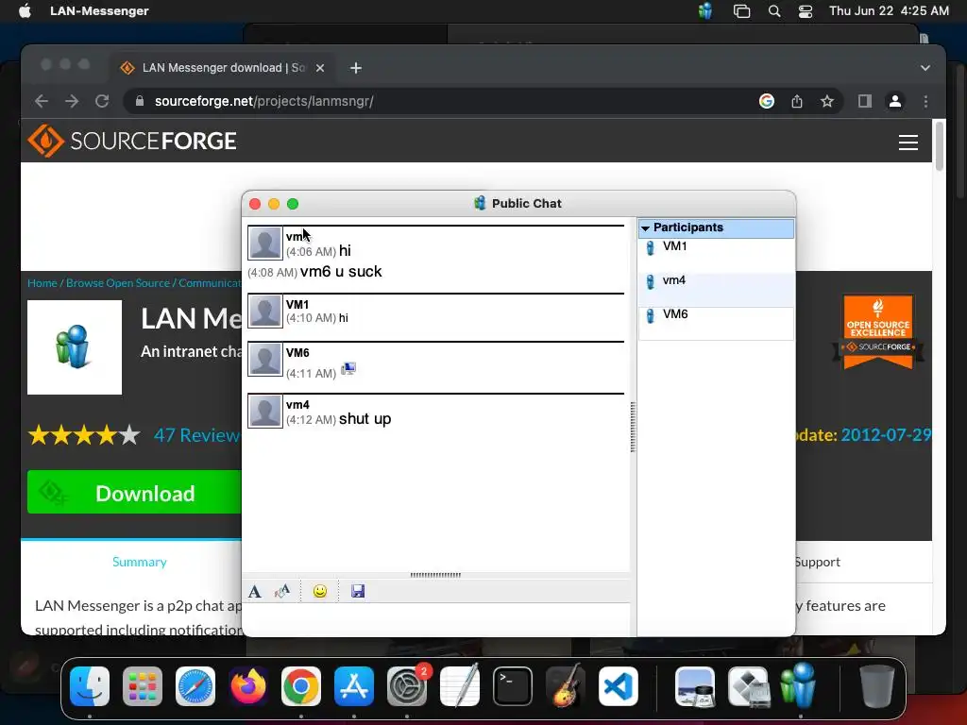Click VM1's avatar on the 4:10 AM message

point(265,312)
